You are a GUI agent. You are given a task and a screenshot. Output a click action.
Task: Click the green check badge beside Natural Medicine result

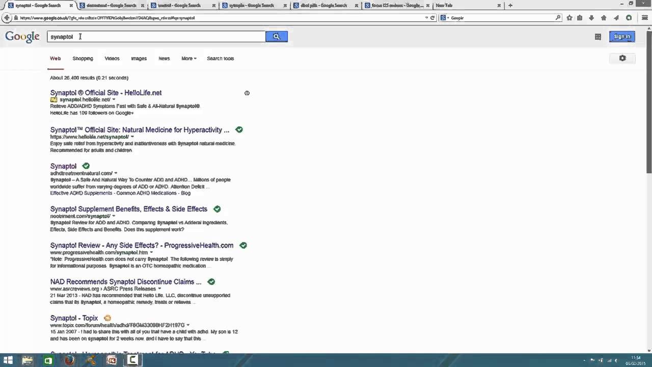(x=239, y=130)
